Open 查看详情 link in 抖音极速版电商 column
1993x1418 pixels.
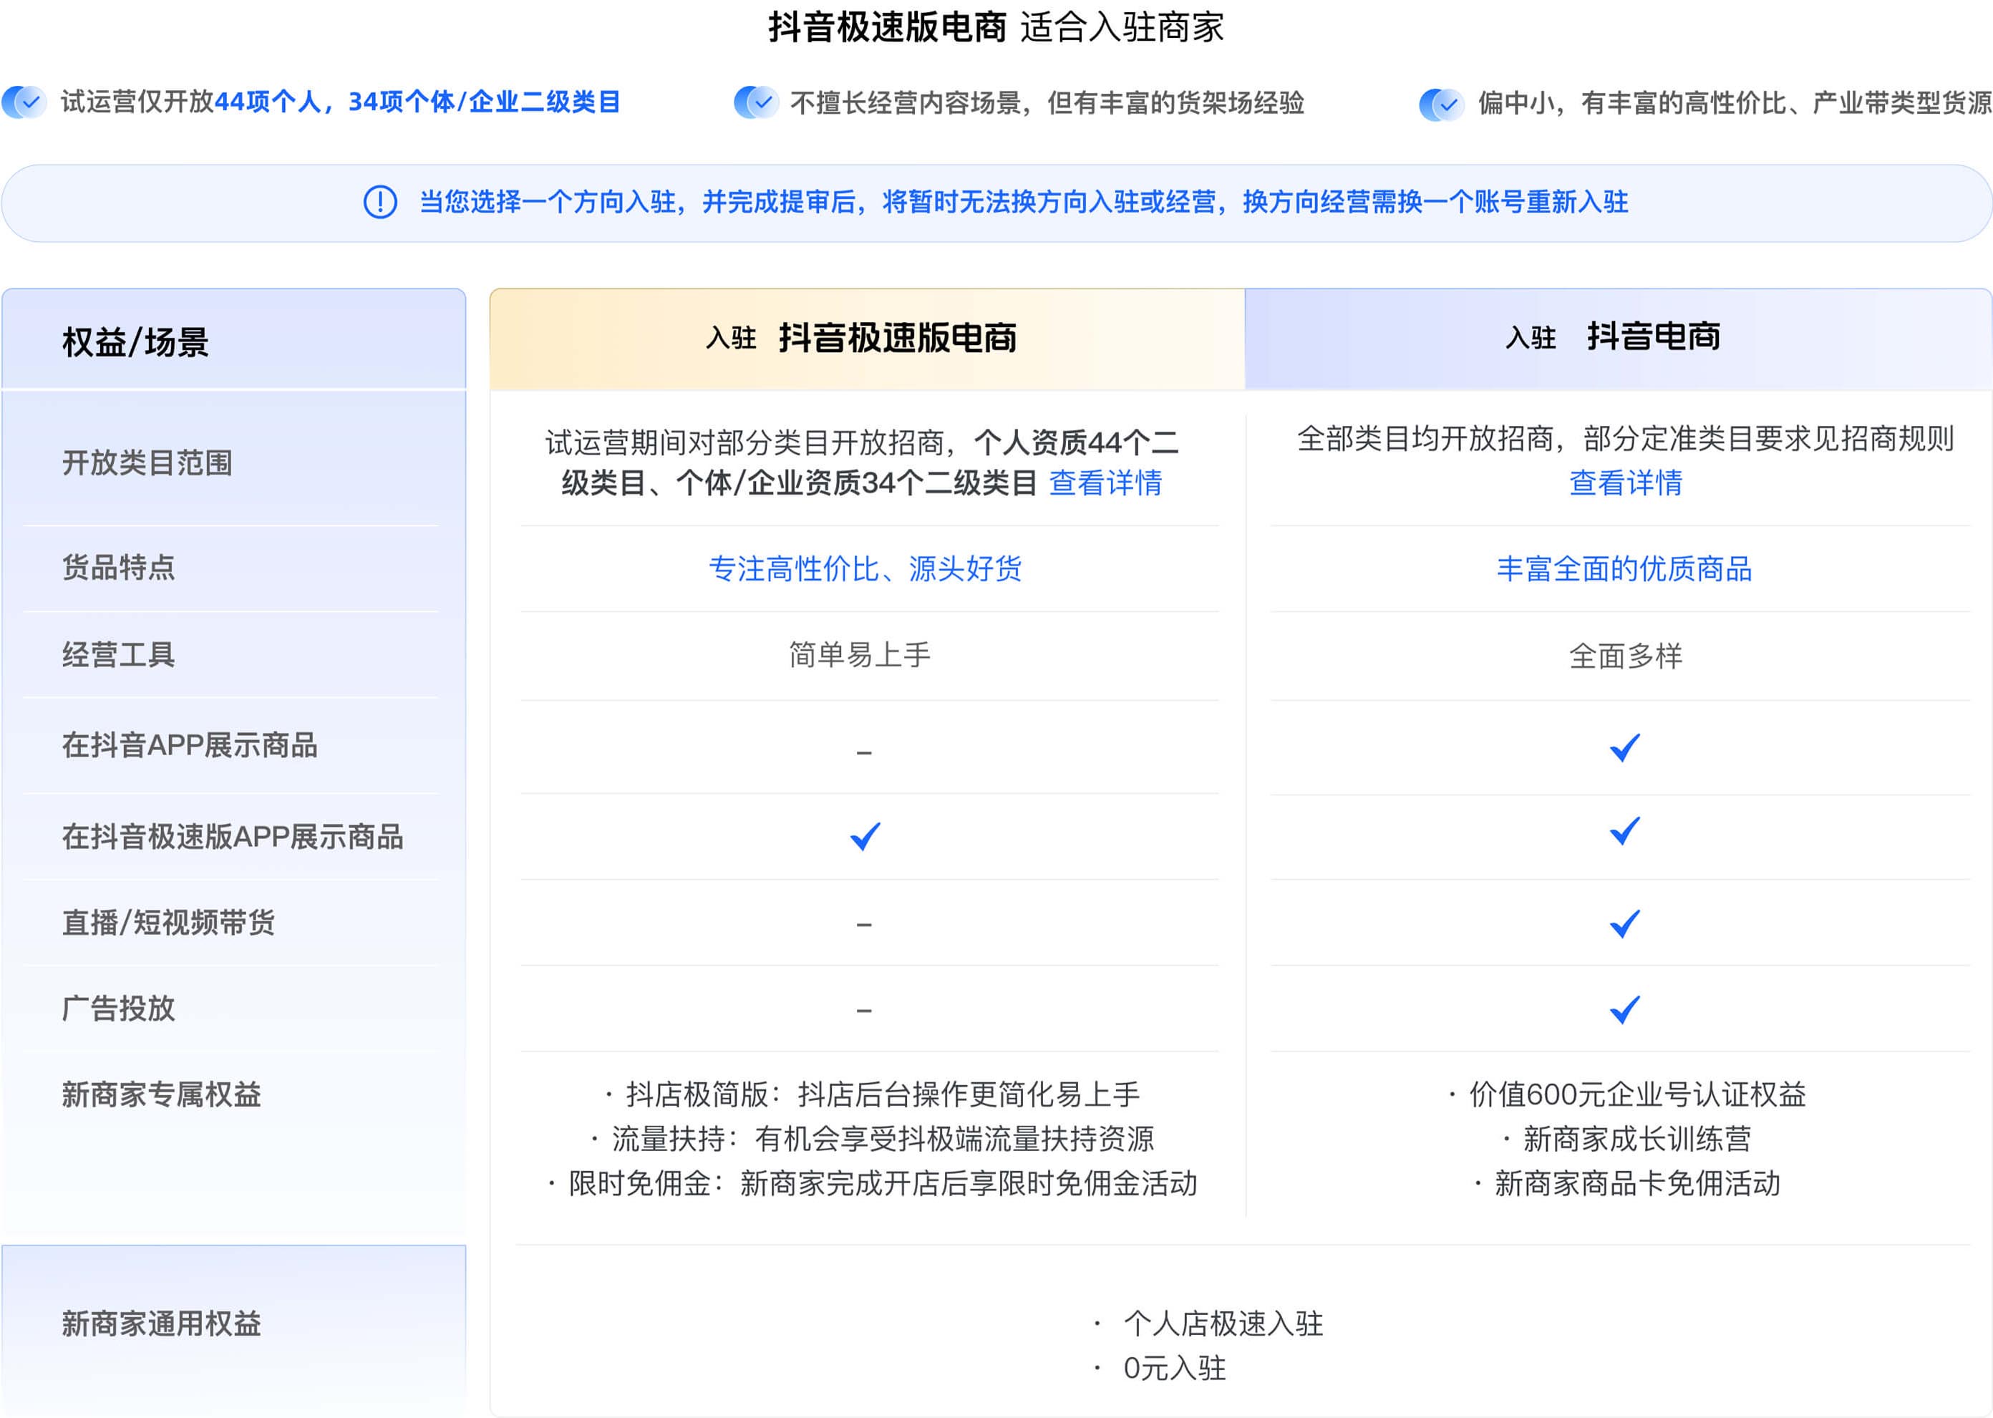click(x=1105, y=483)
